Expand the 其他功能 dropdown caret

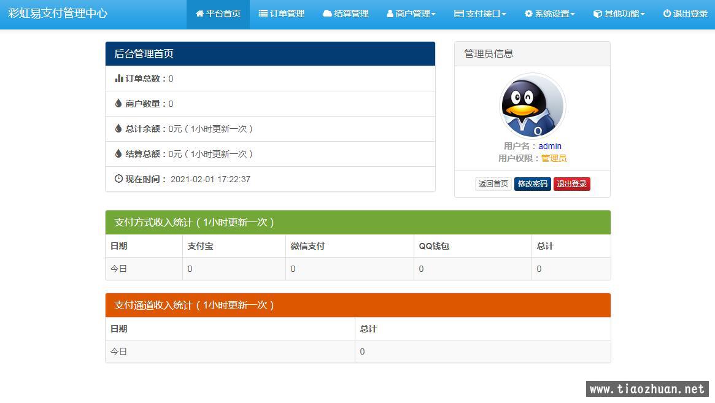click(x=643, y=14)
